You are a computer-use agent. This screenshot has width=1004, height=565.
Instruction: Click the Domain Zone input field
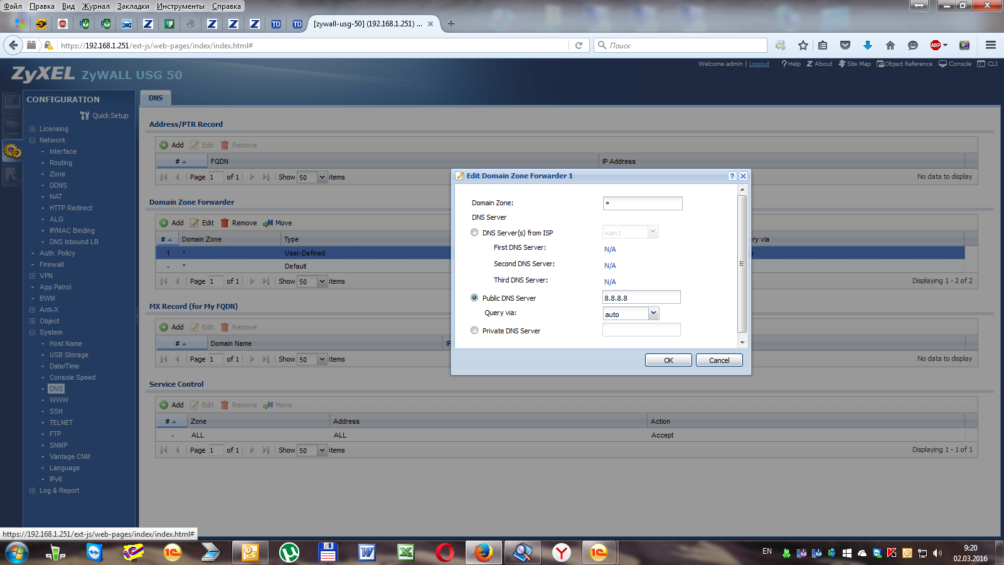coord(642,203)
